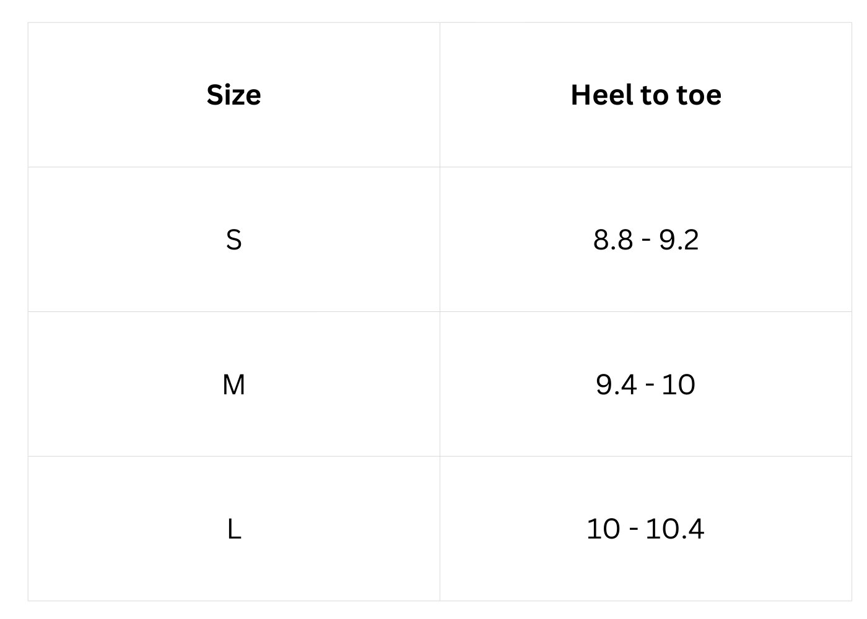Click the dash in the S row range
Viewport: 867px width, 619px height.
646,240
